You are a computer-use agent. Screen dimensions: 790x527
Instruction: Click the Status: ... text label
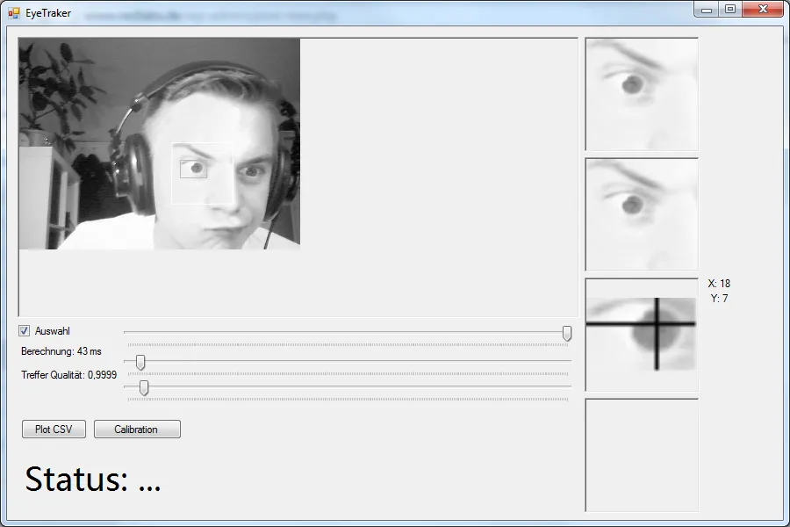pyautogui.click(x=93, y=480)
